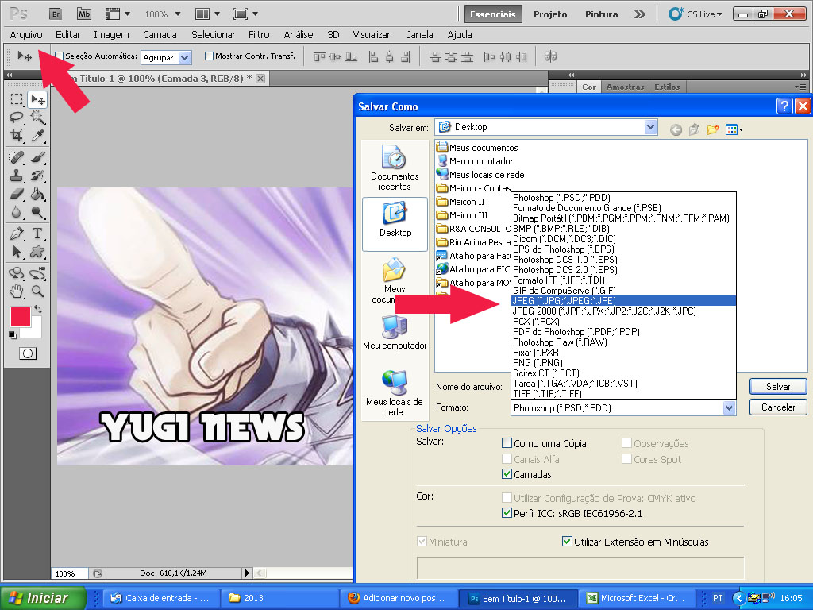
Task: Click the Create New Folder icon
Action: pos(713,129)
